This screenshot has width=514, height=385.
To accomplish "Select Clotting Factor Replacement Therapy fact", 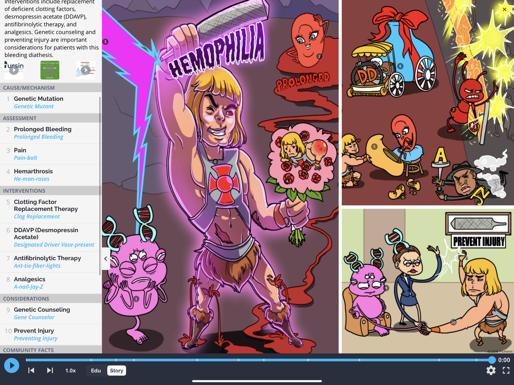I will [x=51, y=209].
